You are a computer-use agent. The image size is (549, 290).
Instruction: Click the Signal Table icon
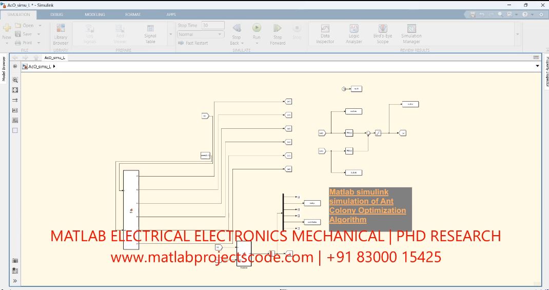(150, 33)
